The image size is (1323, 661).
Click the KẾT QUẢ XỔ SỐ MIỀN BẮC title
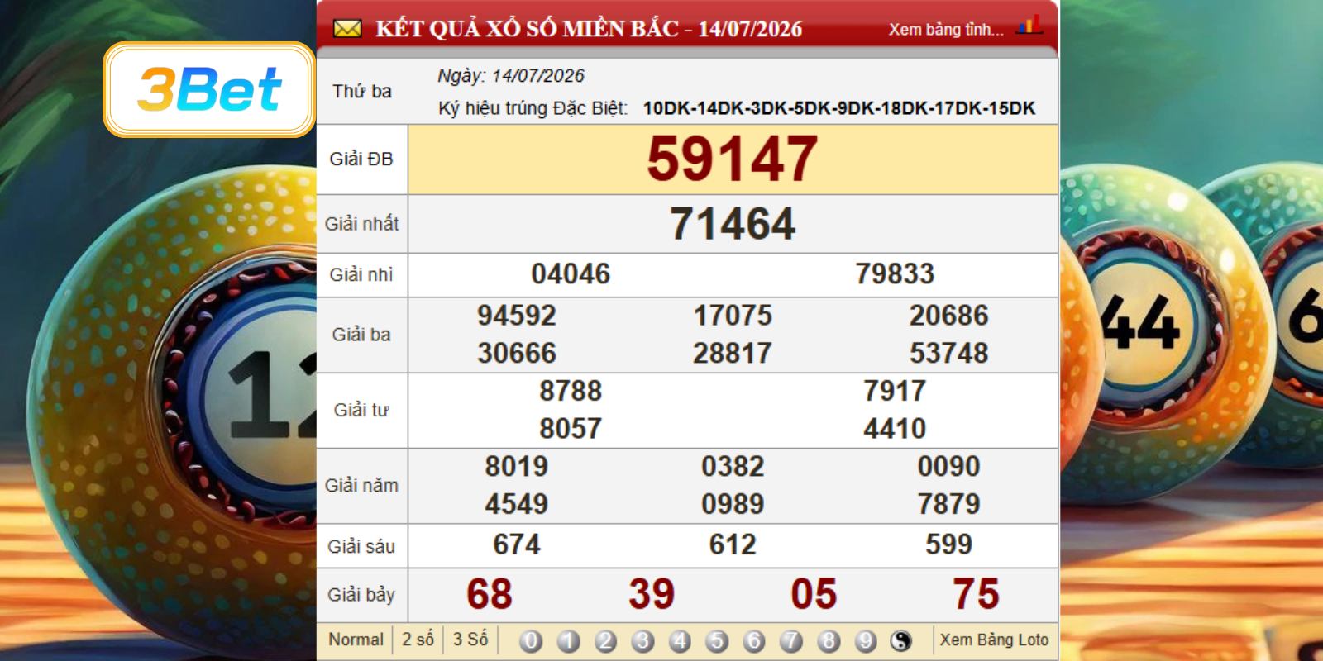pyautogui.click(x=589, y=29)
